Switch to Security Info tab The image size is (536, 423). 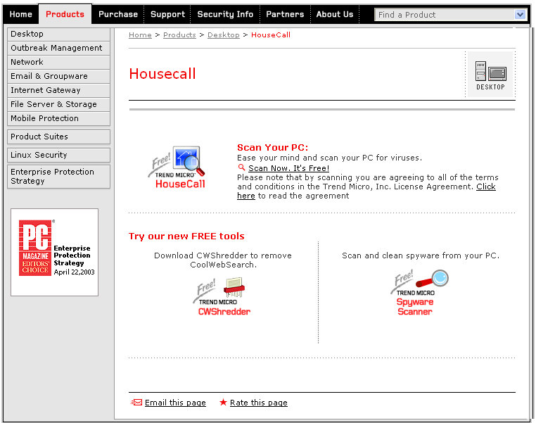click(225, 14)
